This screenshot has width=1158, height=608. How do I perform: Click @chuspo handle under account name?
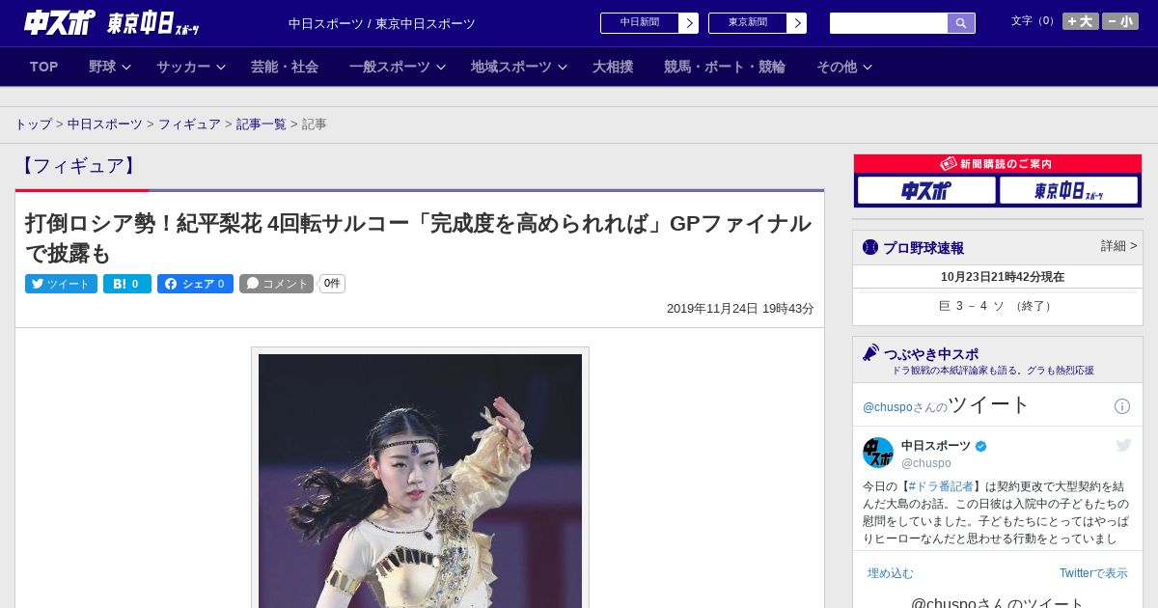click(926, 463)
